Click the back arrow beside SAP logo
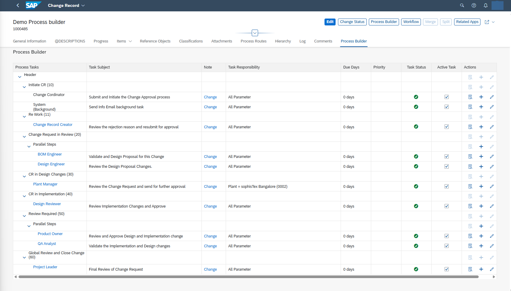This screenshot has height=291, width=511. (18, 5)
